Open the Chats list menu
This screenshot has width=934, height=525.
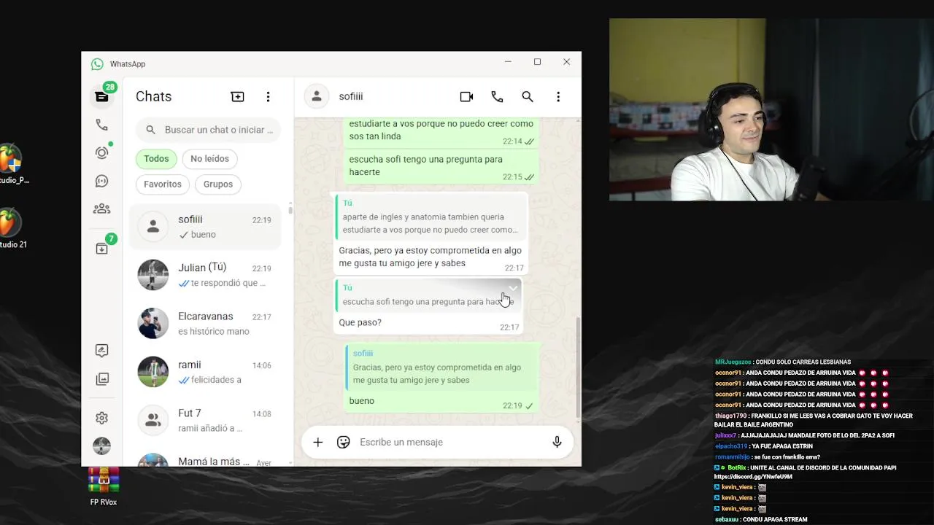pyautogui.click(x=268, y=96)
